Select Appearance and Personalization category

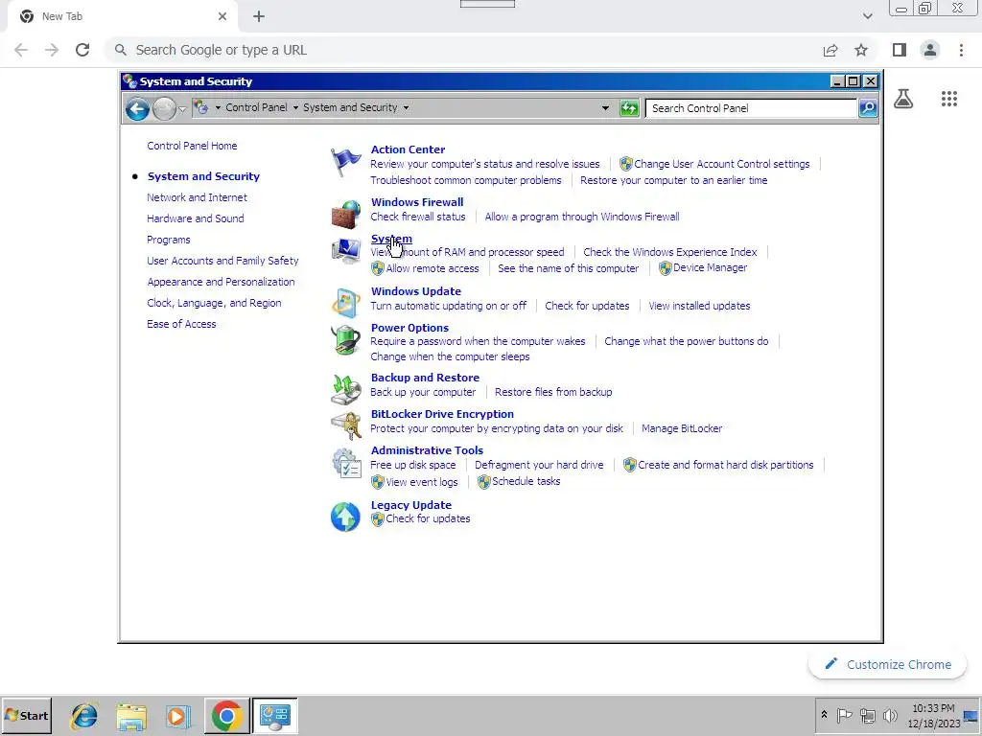221,283
